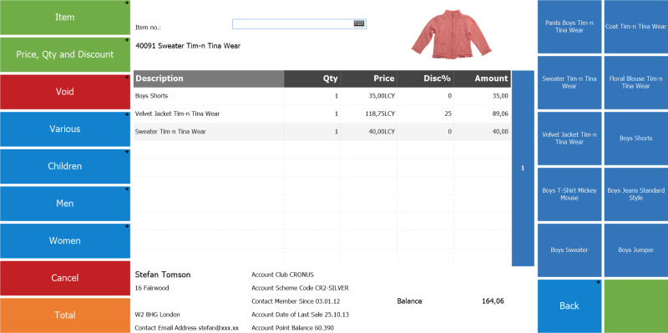Screen dimensions: 668x333
Task: Expand the Children category
Action: 65,167
